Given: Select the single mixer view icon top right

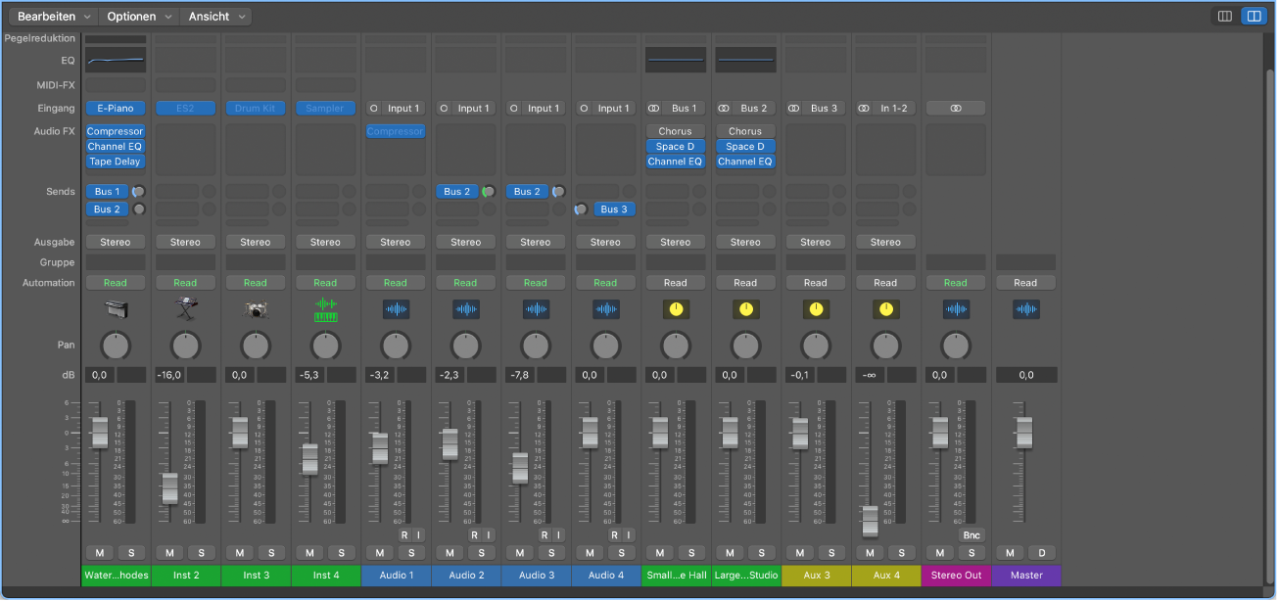Looking at the screenshot, I should pos(1226,16).
